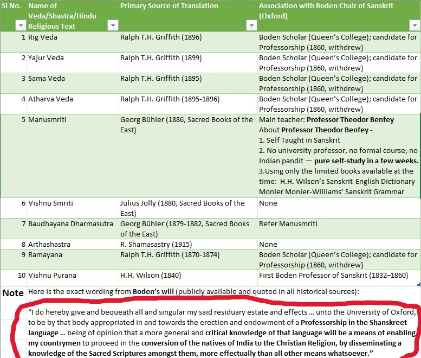This screenshot has width=421, height=358.
Task: Open the Name of Veda column filter arrow
Action: (113, 25)
